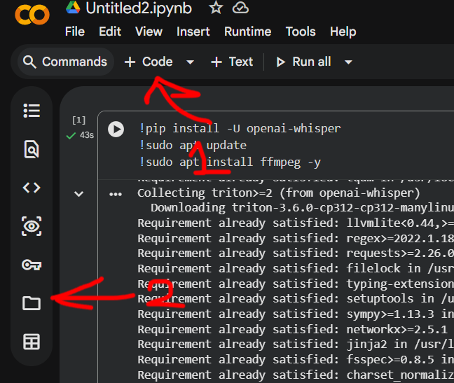
Task: Click the regex>=2022.1.18 output line
Action: click(x=296, y=238)
